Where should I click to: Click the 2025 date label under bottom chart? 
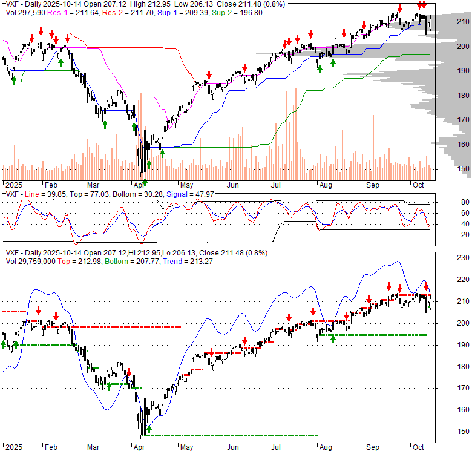coord(14,447)
